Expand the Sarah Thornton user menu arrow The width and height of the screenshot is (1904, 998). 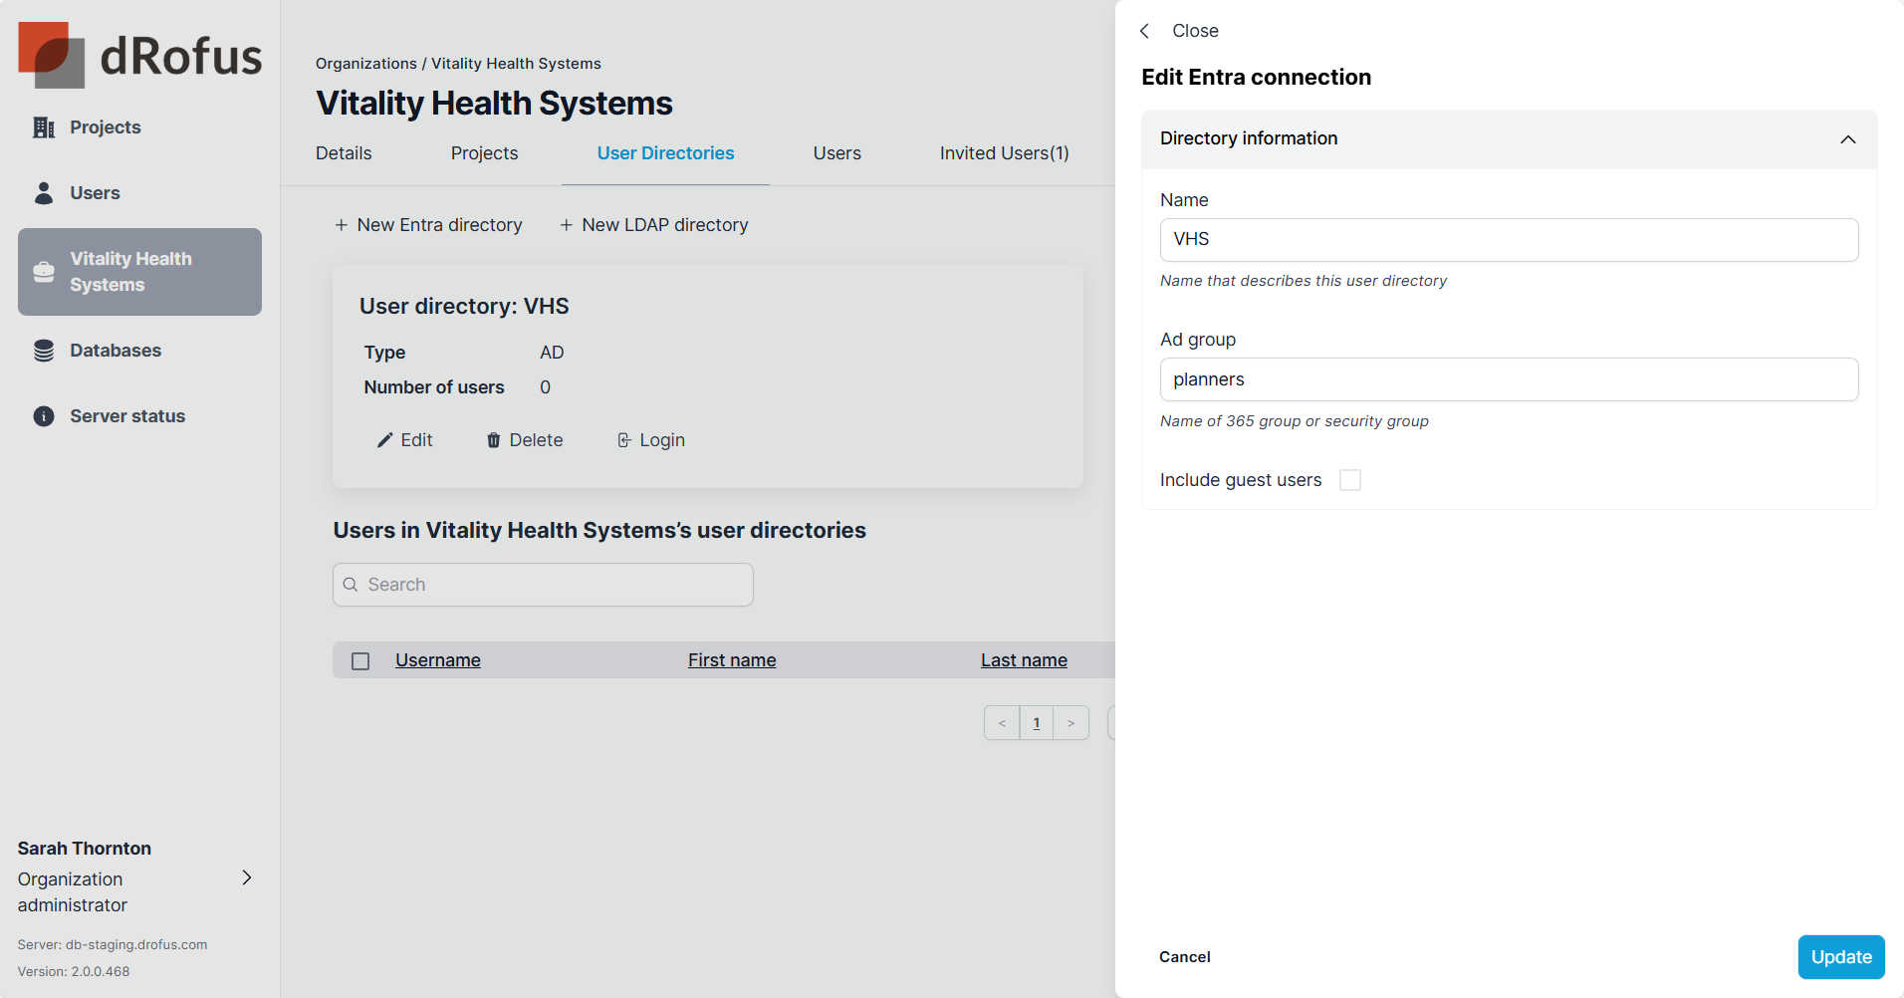[x=247, y=877]
